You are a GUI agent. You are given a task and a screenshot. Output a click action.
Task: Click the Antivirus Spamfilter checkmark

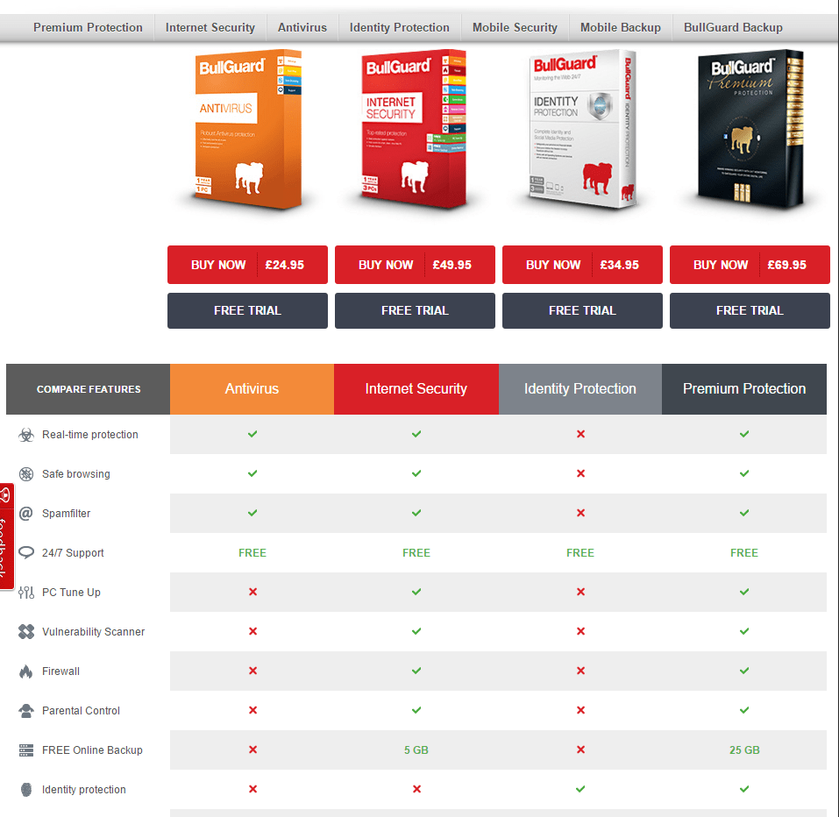point(252,513)
